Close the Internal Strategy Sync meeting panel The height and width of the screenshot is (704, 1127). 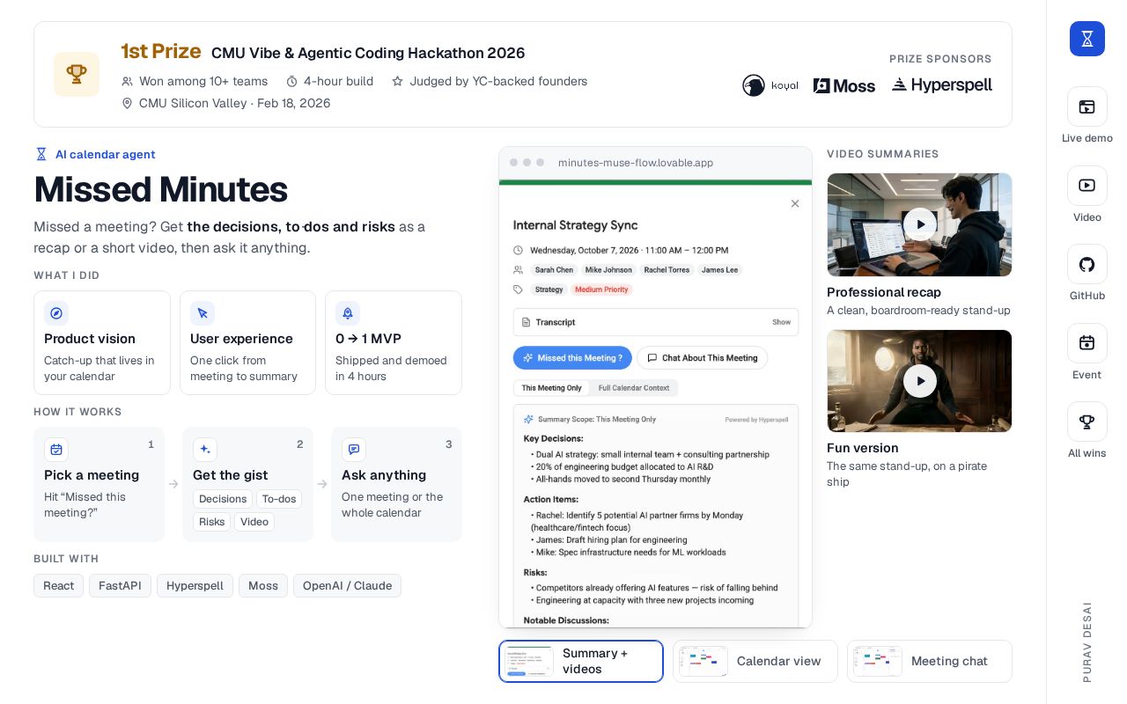pos(795,203)
